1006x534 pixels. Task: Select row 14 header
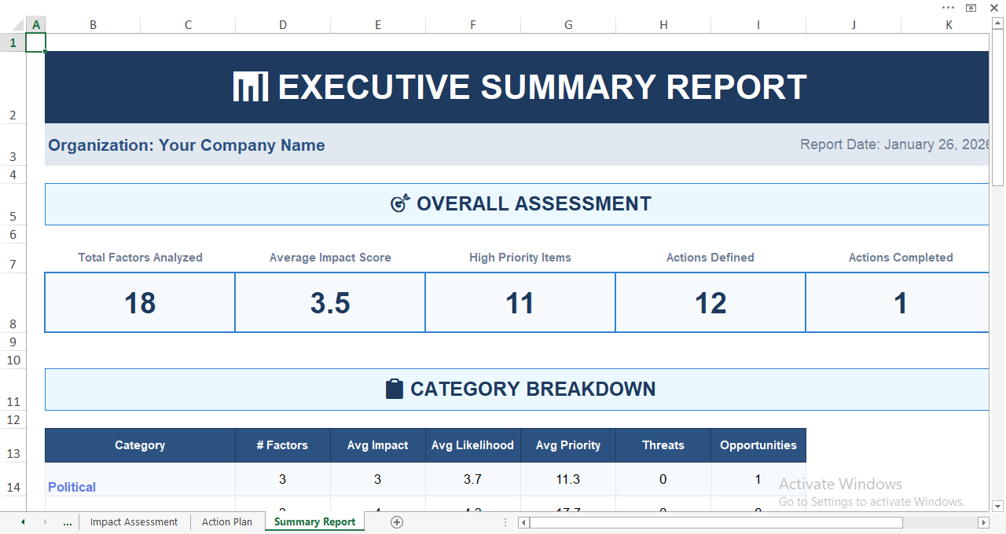13,479
